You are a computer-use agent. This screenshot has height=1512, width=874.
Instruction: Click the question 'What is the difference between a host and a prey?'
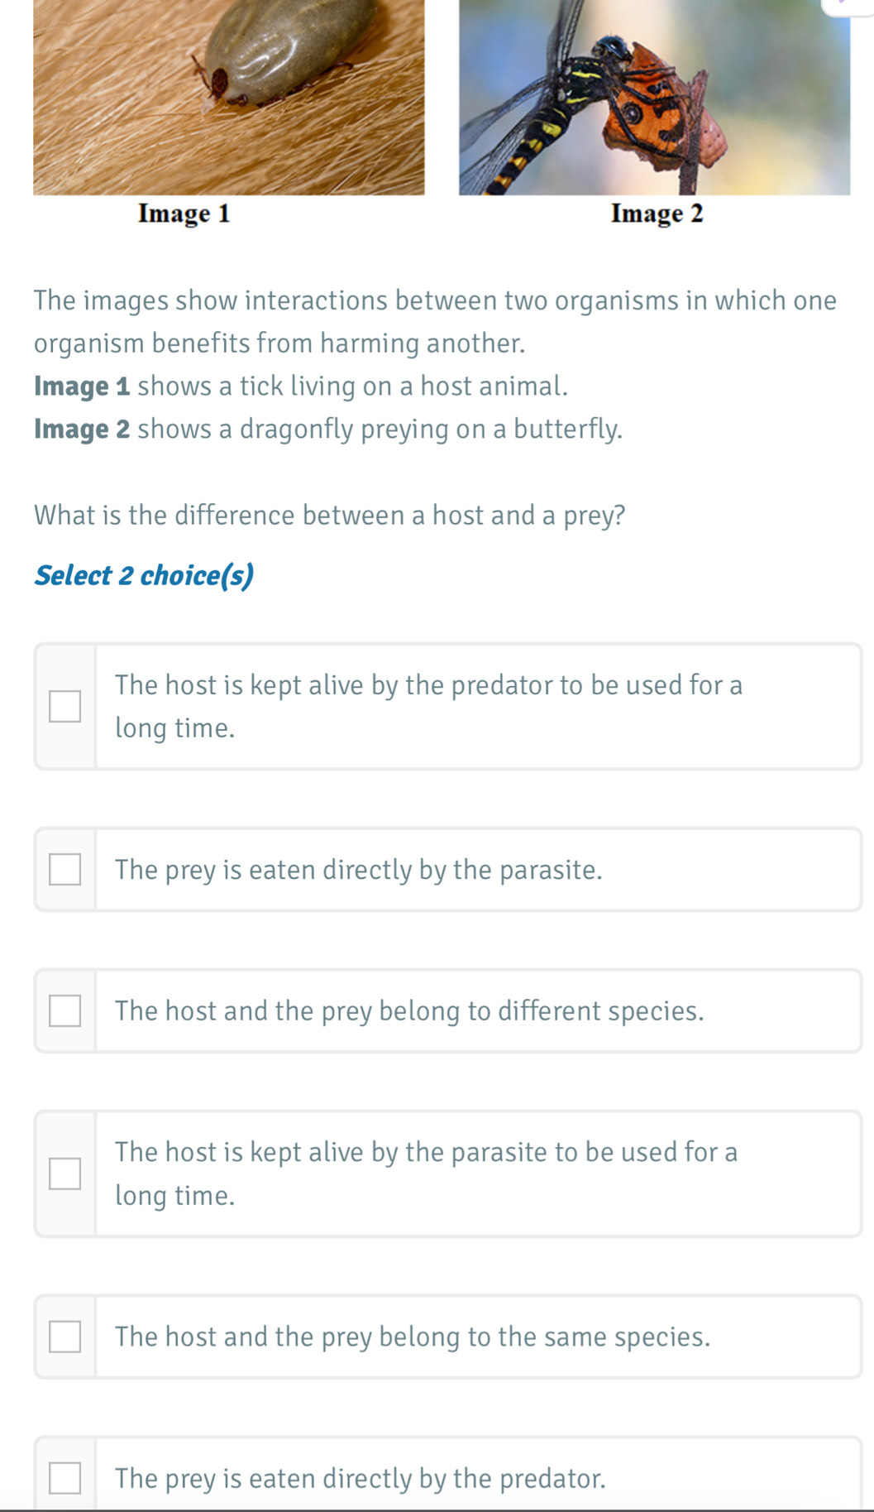(330, 516)
